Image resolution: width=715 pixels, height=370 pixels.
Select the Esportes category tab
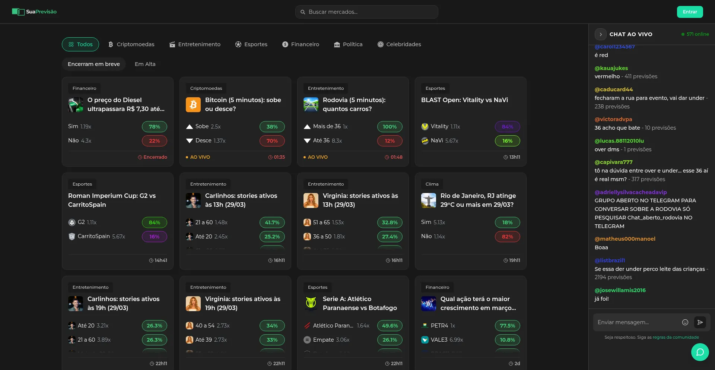tap(251, 44)
